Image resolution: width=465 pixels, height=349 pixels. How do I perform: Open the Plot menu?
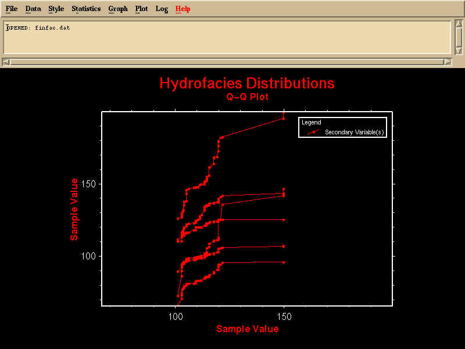click(x=141, y=9)
